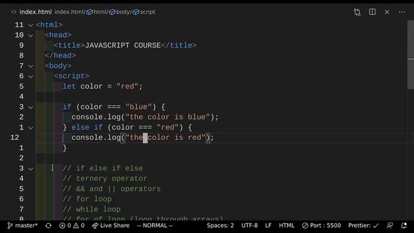Click the script icon in the breadcrumb
This screenshot has width=414, height=233.
pyautogui.click(x=136, y=12)
